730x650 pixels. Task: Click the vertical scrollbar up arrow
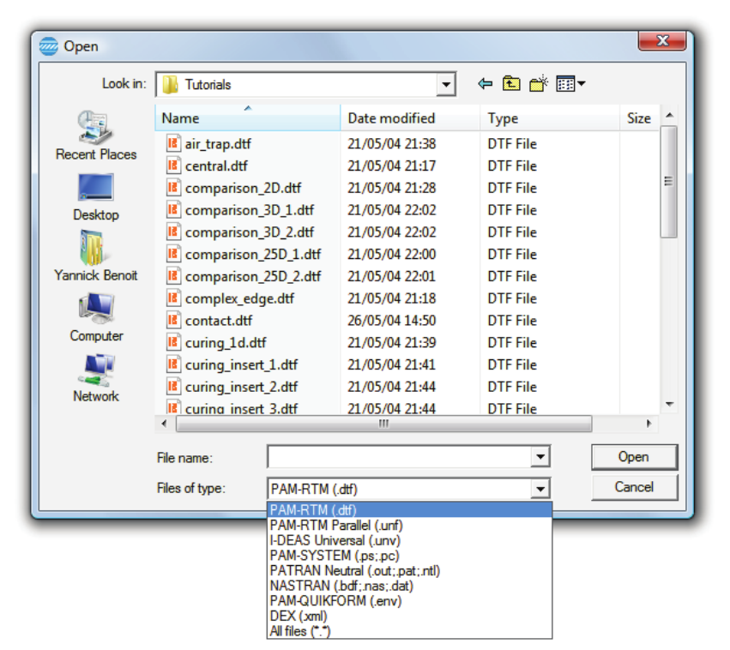click(669, 115)
